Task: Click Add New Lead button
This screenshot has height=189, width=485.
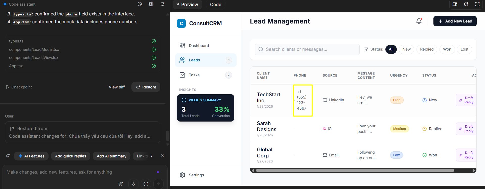Action: tap(455, 21)
